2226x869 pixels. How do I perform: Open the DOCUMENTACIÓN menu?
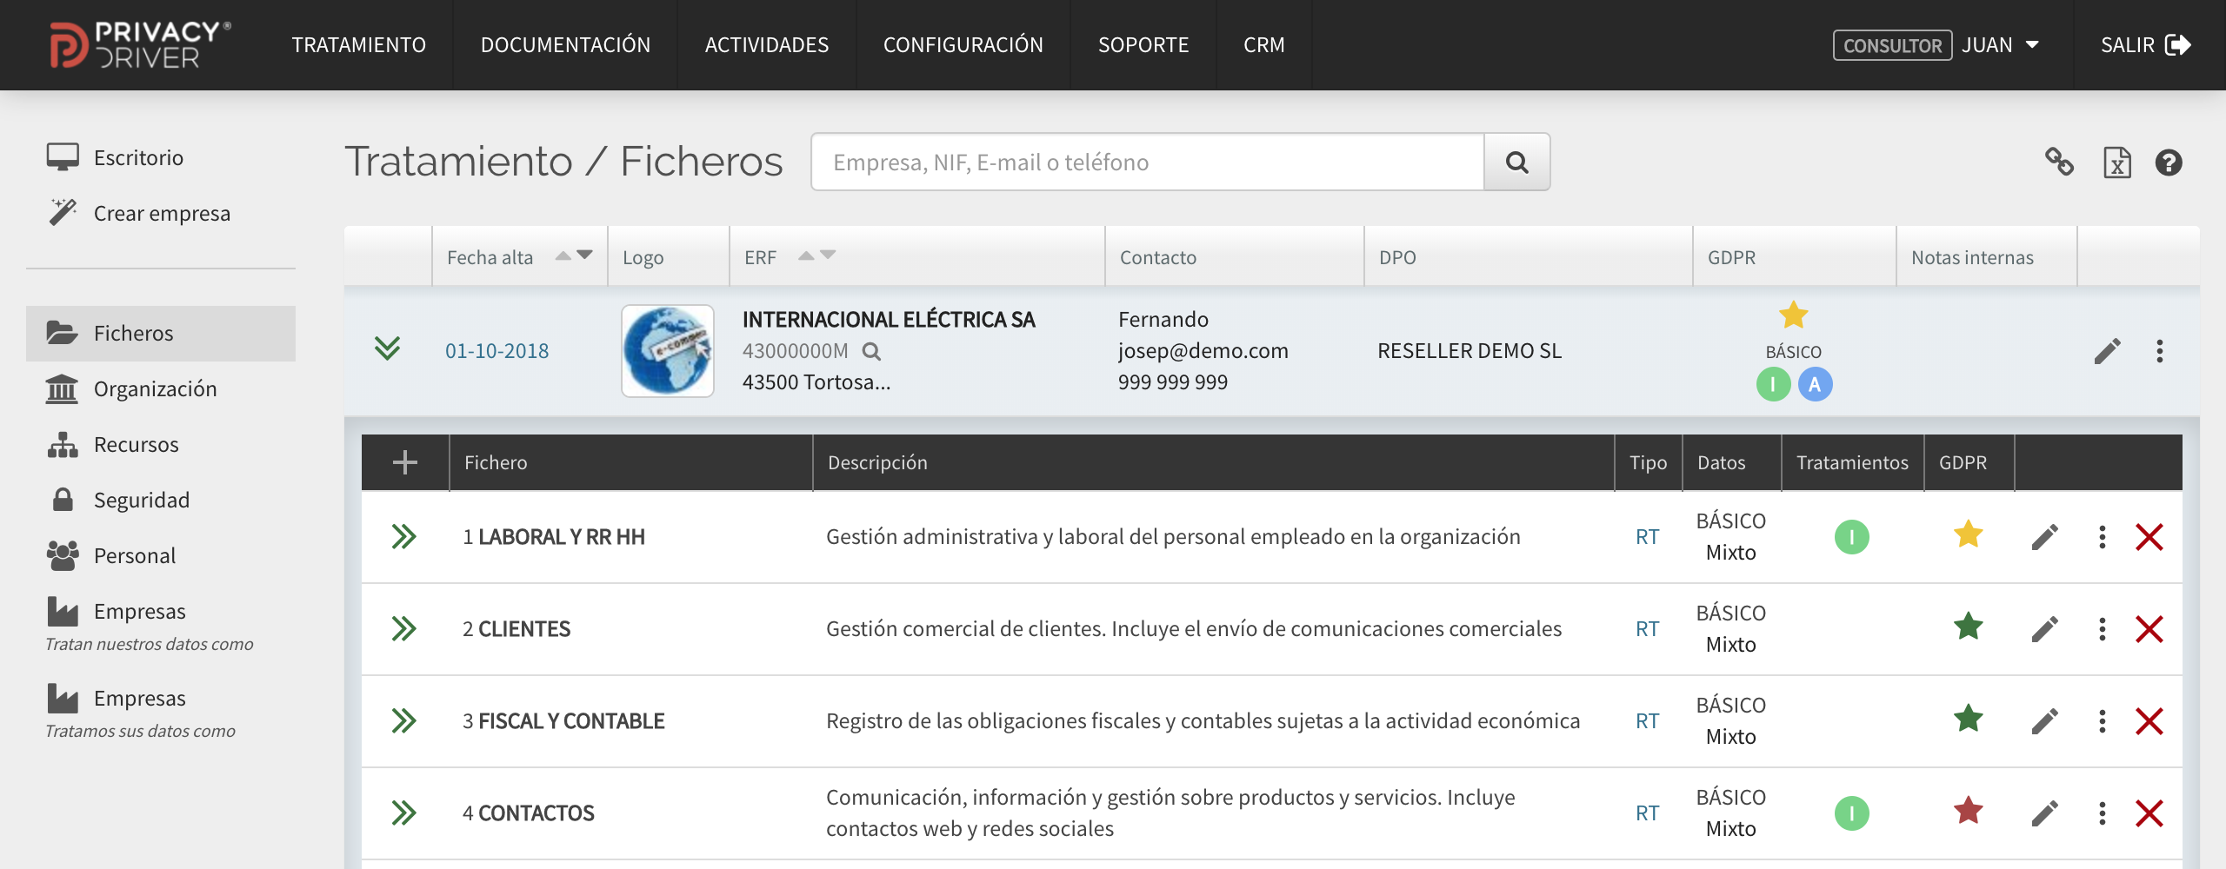click(565, 45)
